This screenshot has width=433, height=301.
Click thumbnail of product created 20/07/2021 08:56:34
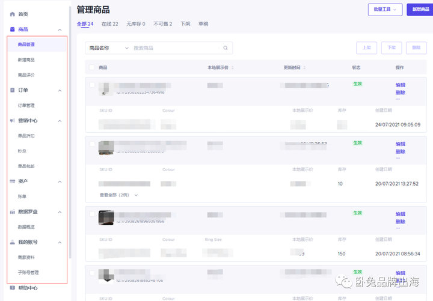106,218
